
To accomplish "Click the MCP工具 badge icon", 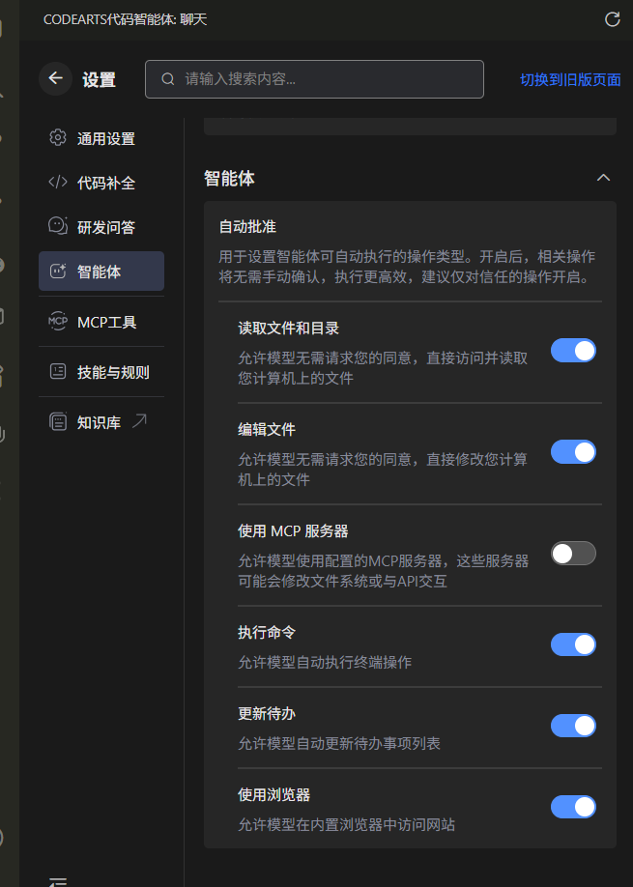I will pyautogui.click(x=58, y=322).
